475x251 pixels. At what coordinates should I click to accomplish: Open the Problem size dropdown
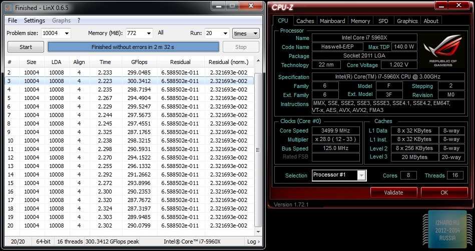(67, 33)
